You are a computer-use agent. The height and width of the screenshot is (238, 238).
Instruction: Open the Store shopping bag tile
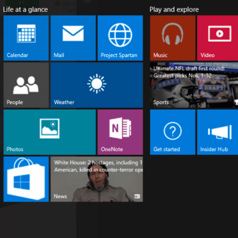(x=26, y=179)
